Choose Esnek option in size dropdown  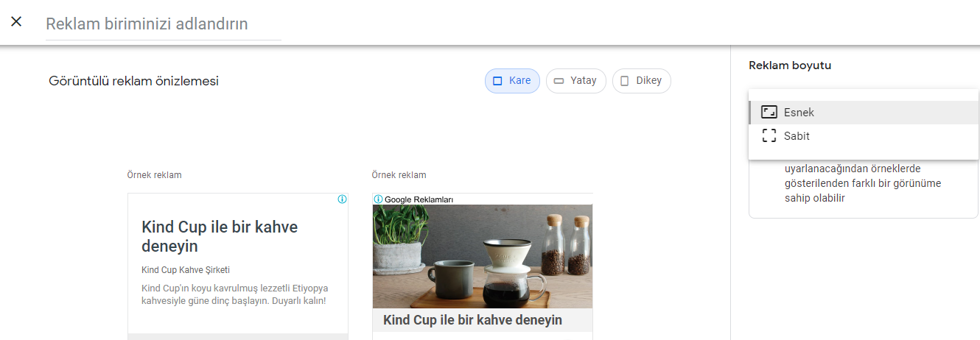pyautogui.click(x=864, y=113)
